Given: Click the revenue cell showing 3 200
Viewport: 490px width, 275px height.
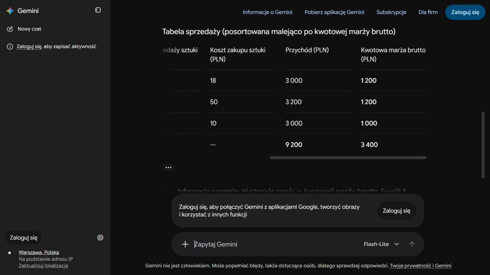Looking at the screenshot, I should [294, 102].
